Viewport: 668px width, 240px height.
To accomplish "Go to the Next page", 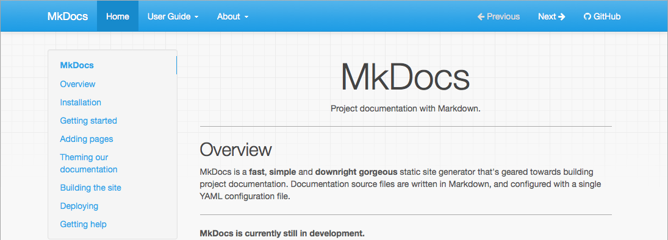I will pos(551,16).
